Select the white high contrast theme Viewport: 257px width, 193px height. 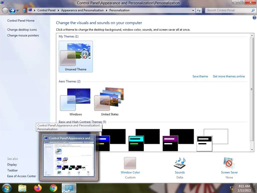[x=212, y=140]
